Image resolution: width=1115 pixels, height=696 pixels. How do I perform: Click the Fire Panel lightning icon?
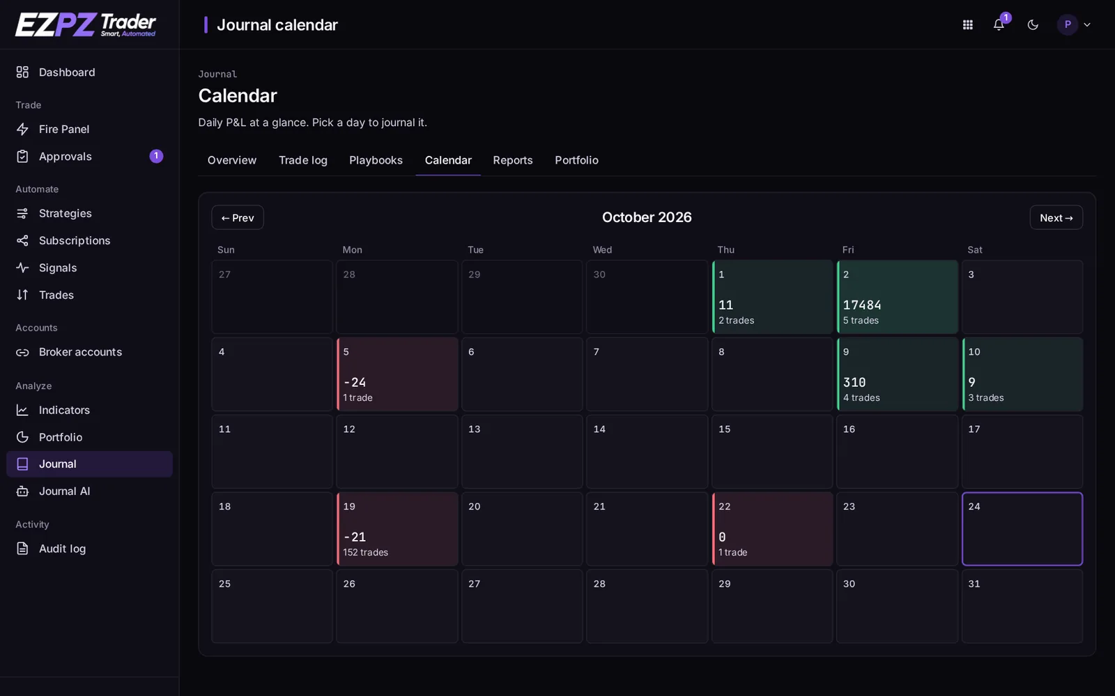point(22,129)
